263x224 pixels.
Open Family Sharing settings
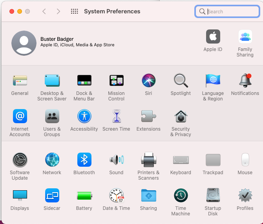click(x=245, y=37)
